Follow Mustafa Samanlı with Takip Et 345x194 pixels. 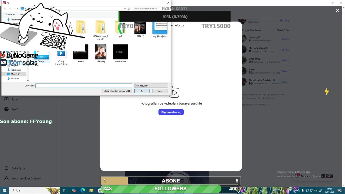click(285, 50)
